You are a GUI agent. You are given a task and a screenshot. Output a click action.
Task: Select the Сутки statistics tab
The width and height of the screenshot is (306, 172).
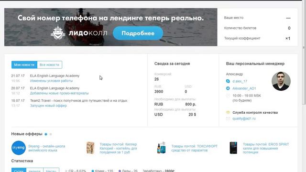19,170
